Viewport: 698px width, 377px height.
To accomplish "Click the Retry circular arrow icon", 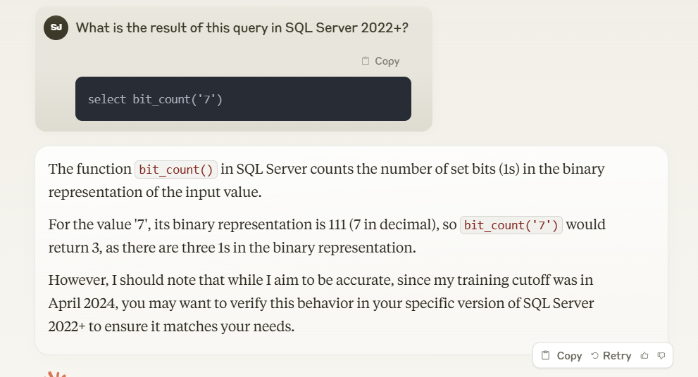I will coord(595,356).
